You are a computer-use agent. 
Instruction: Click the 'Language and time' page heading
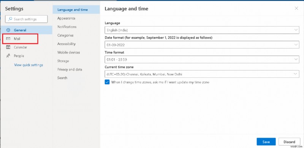click(x=127, y=9)
